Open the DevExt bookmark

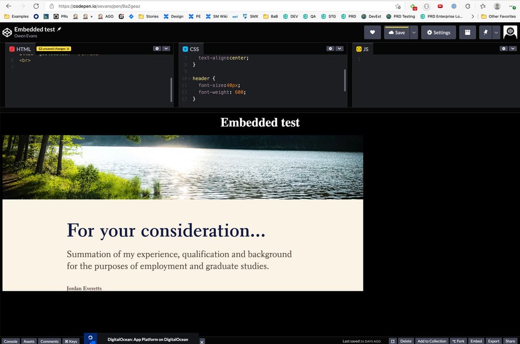click(371, 16)
